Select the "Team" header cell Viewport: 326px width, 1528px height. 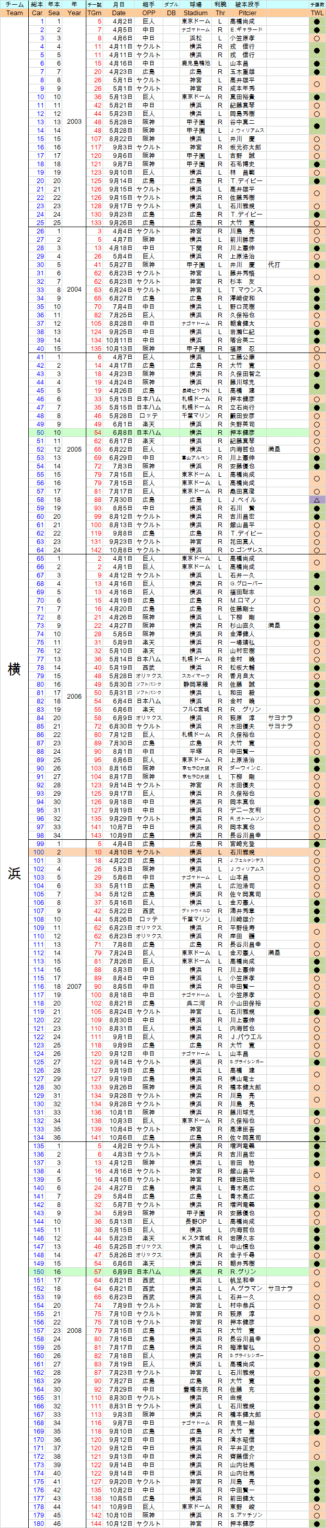coord(14,13)
